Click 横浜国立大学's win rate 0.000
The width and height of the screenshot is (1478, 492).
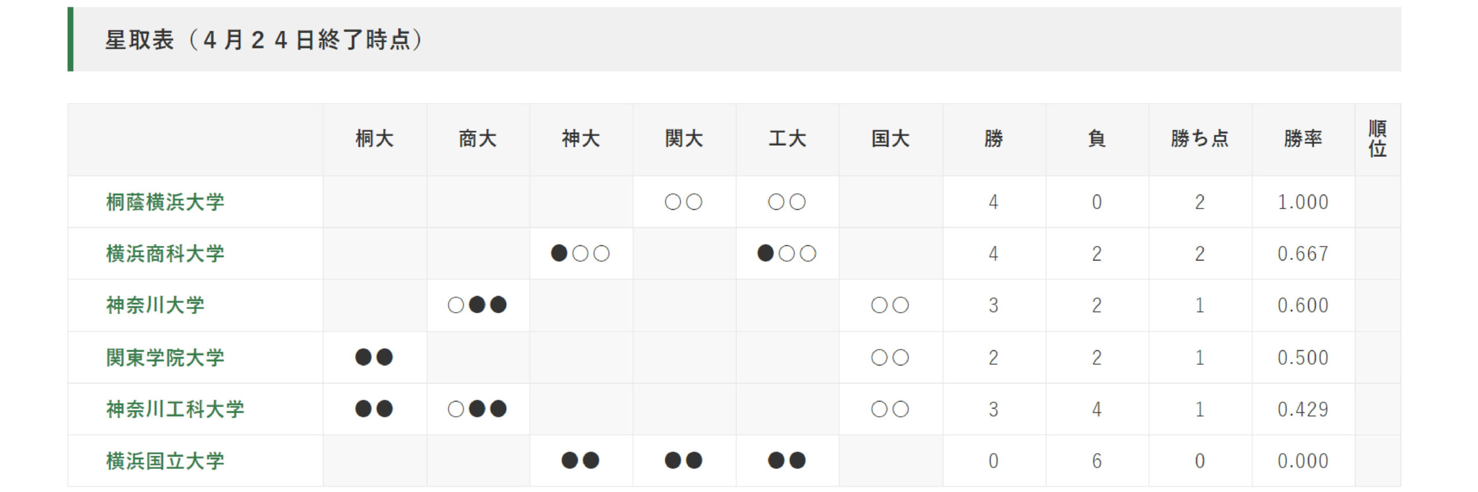(1303, 461)
